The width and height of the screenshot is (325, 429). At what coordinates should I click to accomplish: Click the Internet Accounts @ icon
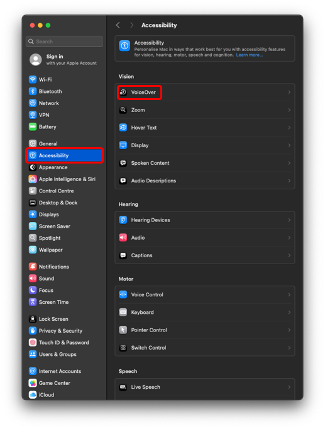[x=33, y=371]
